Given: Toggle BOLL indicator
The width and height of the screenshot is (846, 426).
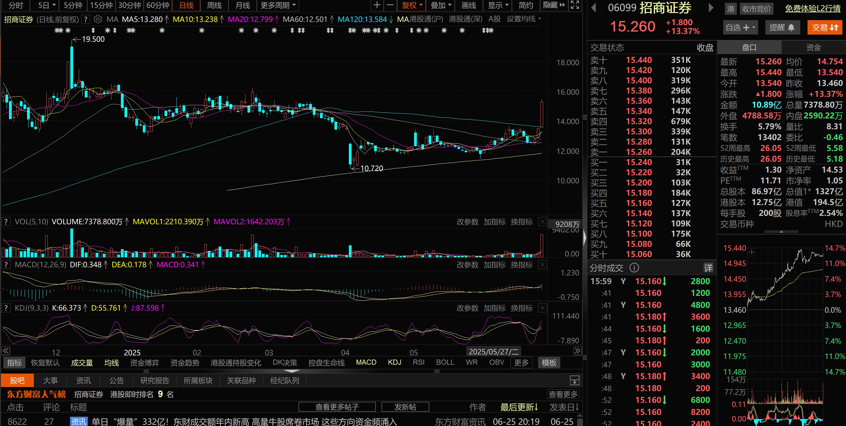Looking at the screenshot, I should coord(445,362).
